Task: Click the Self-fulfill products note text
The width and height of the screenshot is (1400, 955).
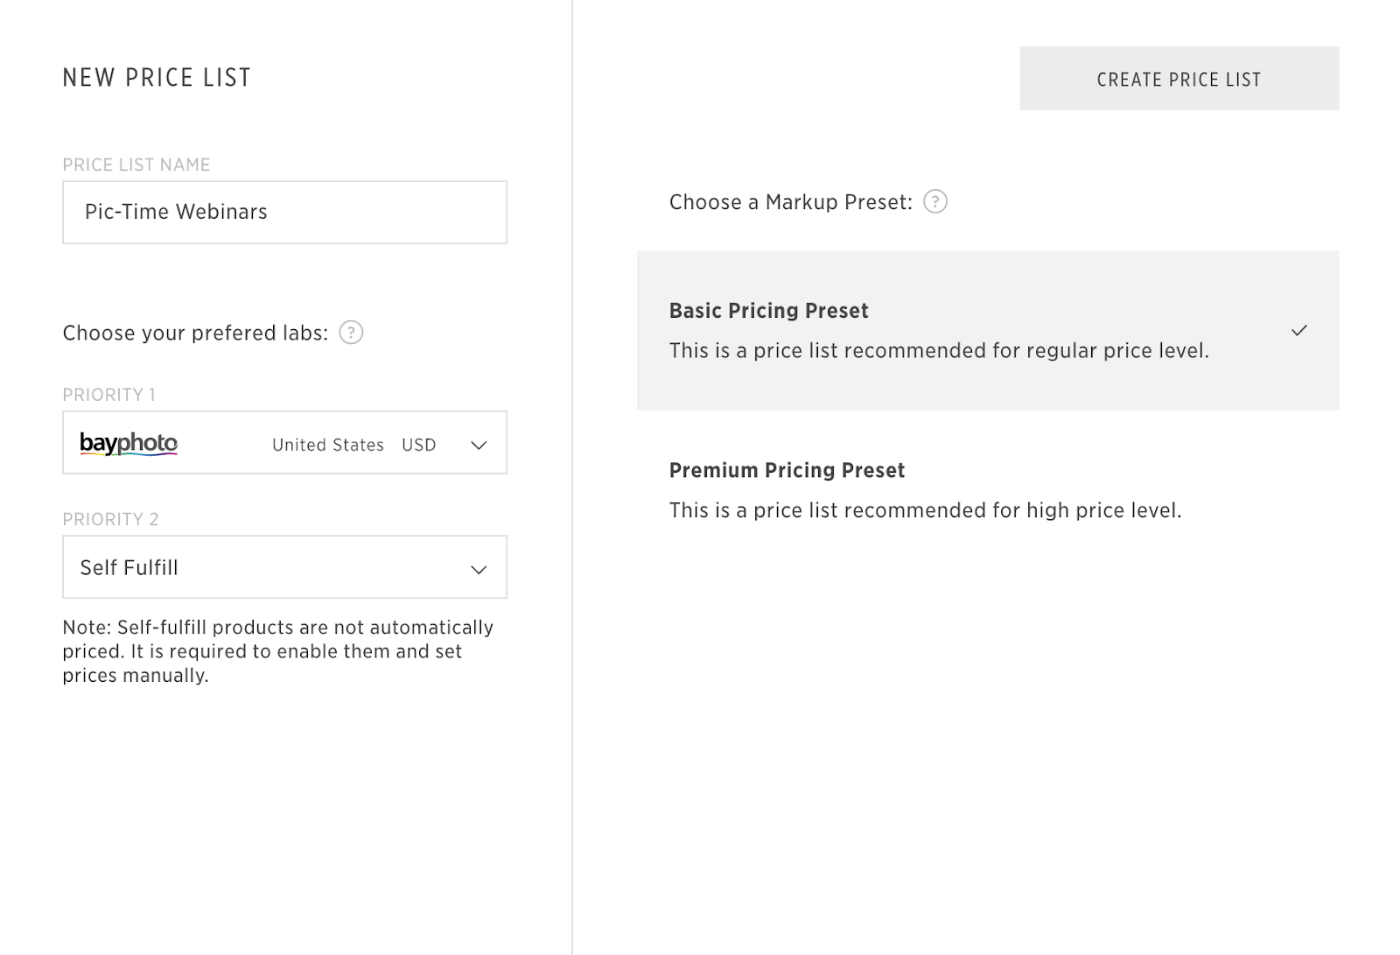Action: [277, 651]
